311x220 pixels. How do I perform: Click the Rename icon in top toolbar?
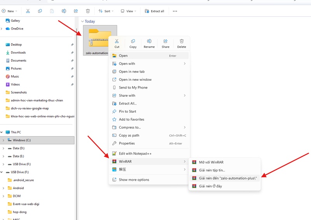(x=64, y=11)
